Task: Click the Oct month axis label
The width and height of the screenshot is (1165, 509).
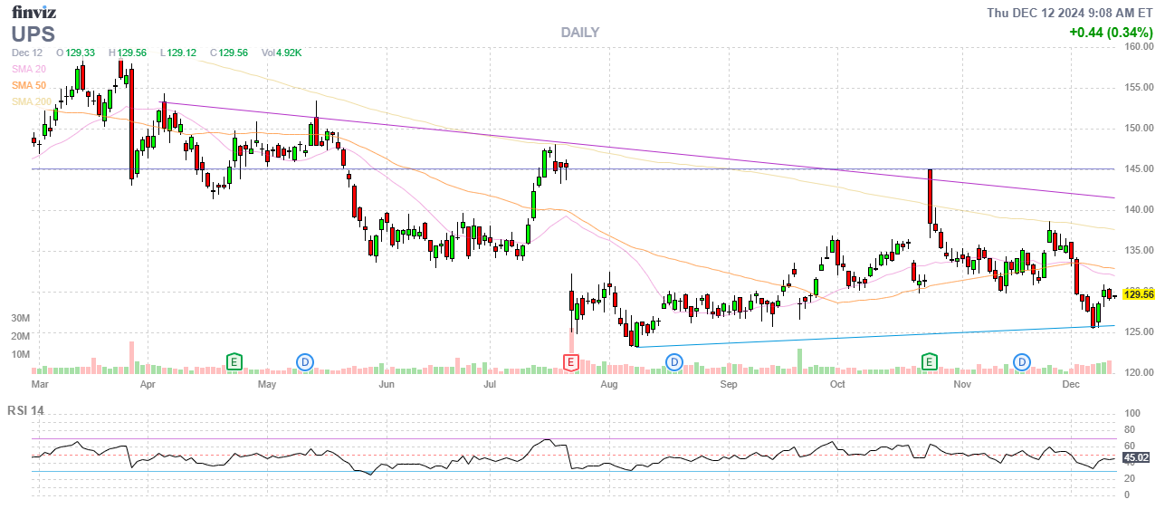Action: click(837, 384)
